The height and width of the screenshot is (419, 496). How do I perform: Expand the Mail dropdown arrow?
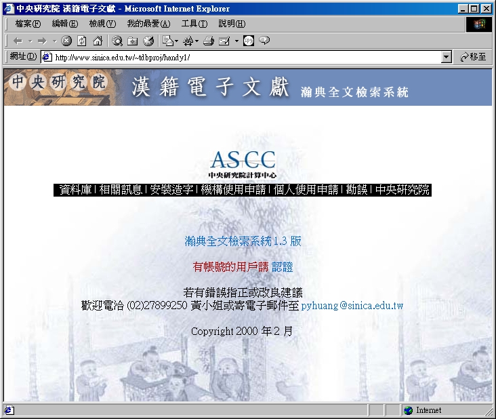click(x=176, y=41)
